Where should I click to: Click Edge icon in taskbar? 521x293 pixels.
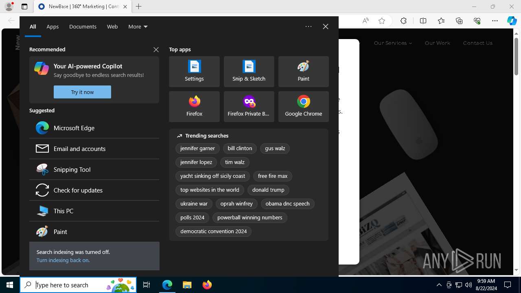point(167,285)
